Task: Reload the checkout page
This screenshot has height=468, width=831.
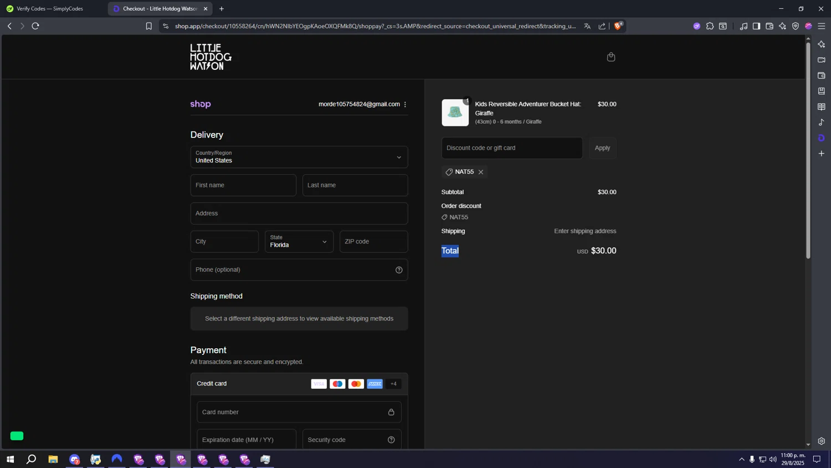Action: 35,26
